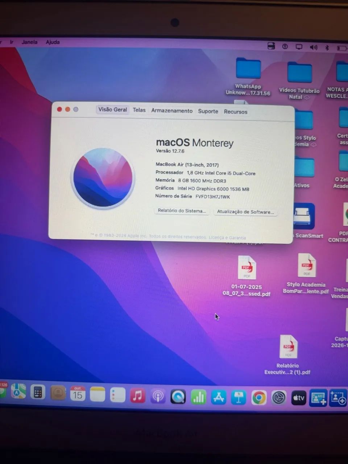Click the volume icon in menu bar
348x464 pixels.
[x=314, y=47]
